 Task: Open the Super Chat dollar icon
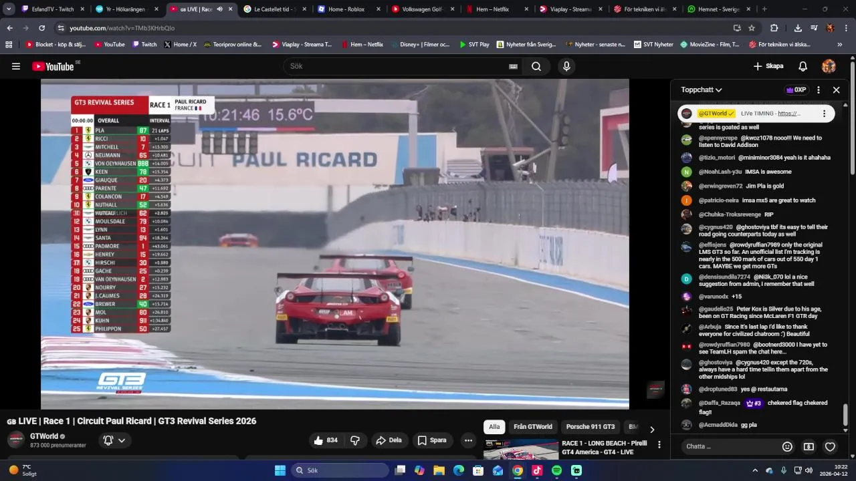pyautogui.click(x=809, y=446)
